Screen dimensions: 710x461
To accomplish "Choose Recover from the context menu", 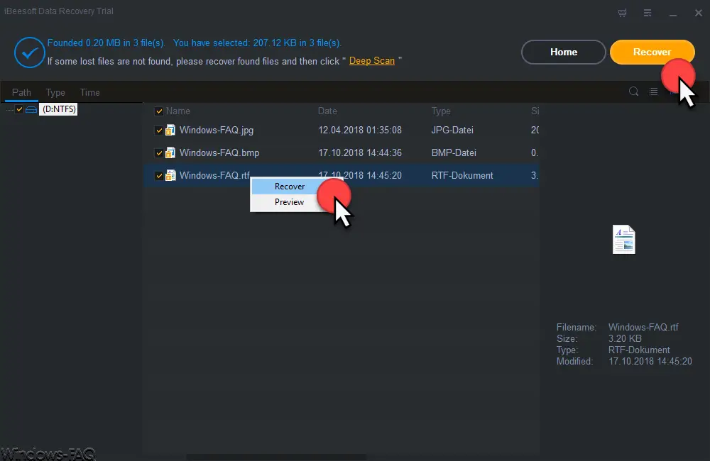I will (290, 187).
